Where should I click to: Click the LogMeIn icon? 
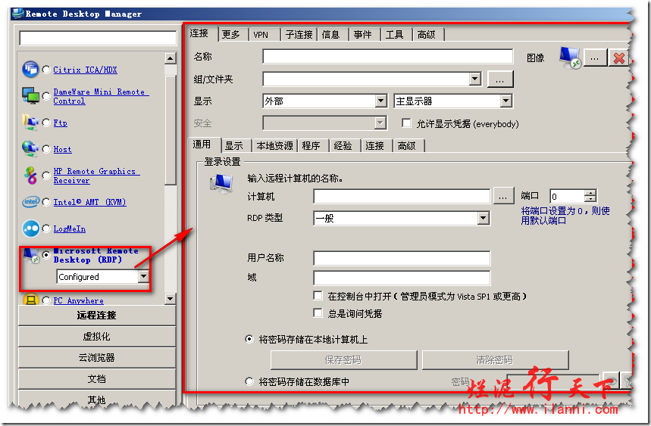30,229
